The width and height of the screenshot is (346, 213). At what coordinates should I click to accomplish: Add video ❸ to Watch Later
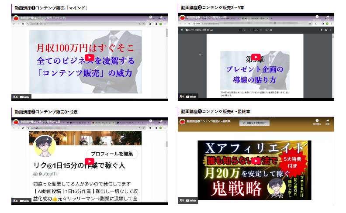317,18
